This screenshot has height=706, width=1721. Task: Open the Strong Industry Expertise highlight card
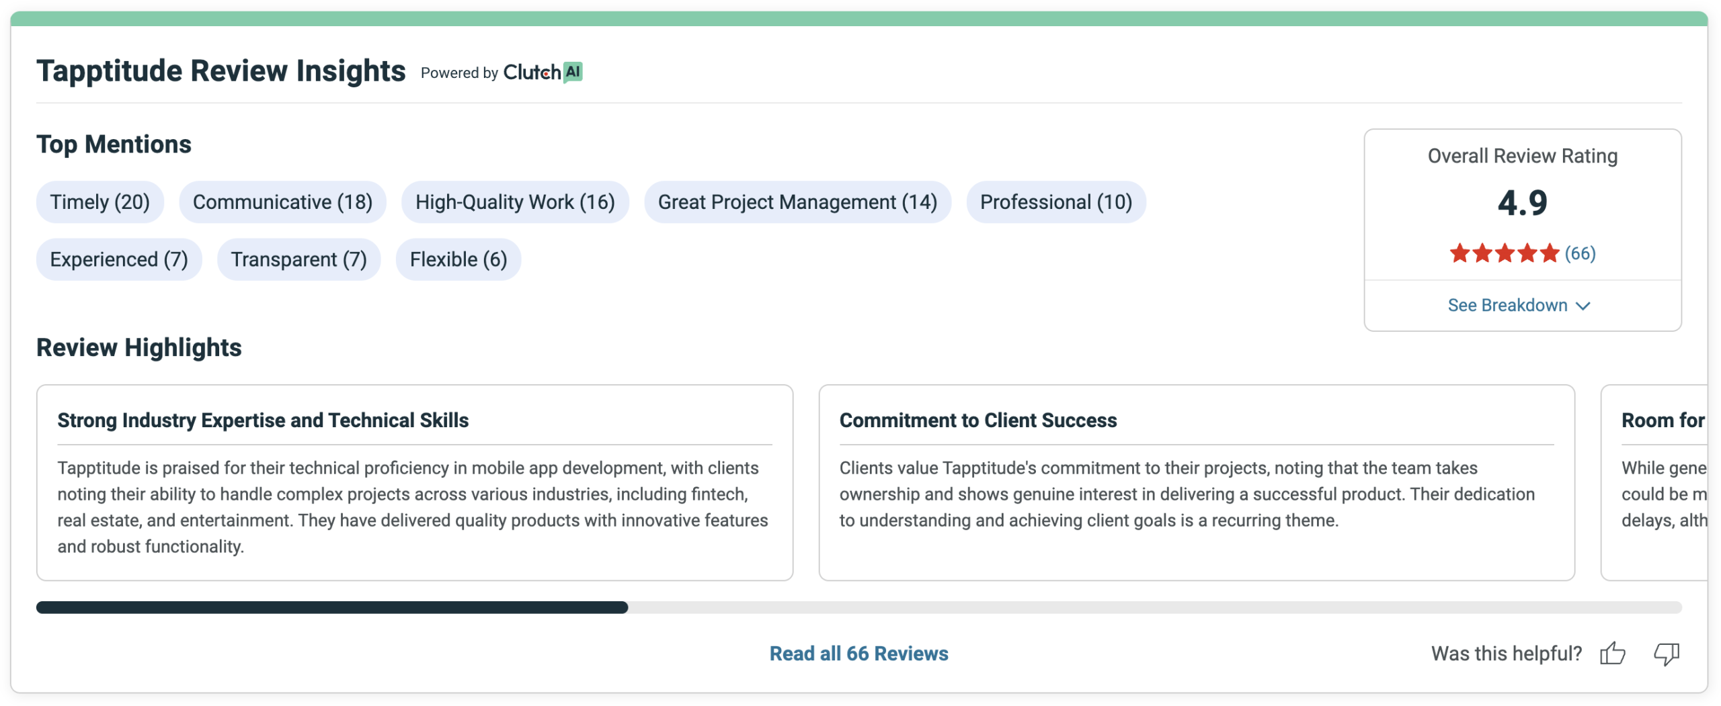click(415, 482)
